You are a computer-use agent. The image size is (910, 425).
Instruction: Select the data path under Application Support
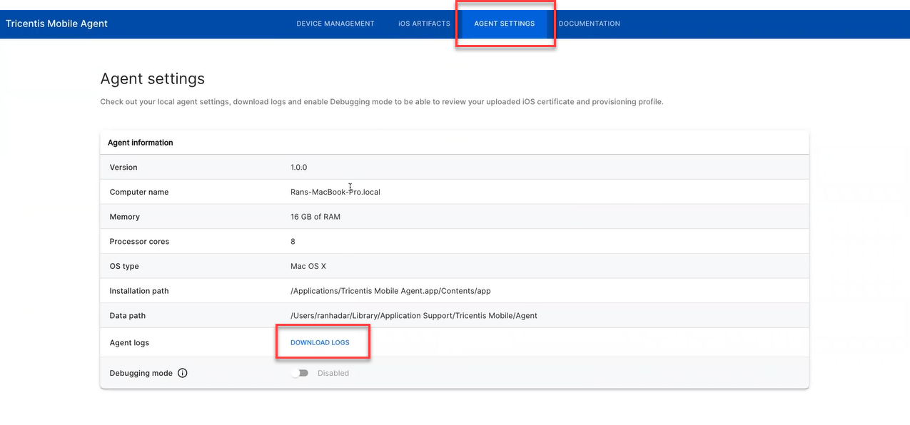point(414,316)
